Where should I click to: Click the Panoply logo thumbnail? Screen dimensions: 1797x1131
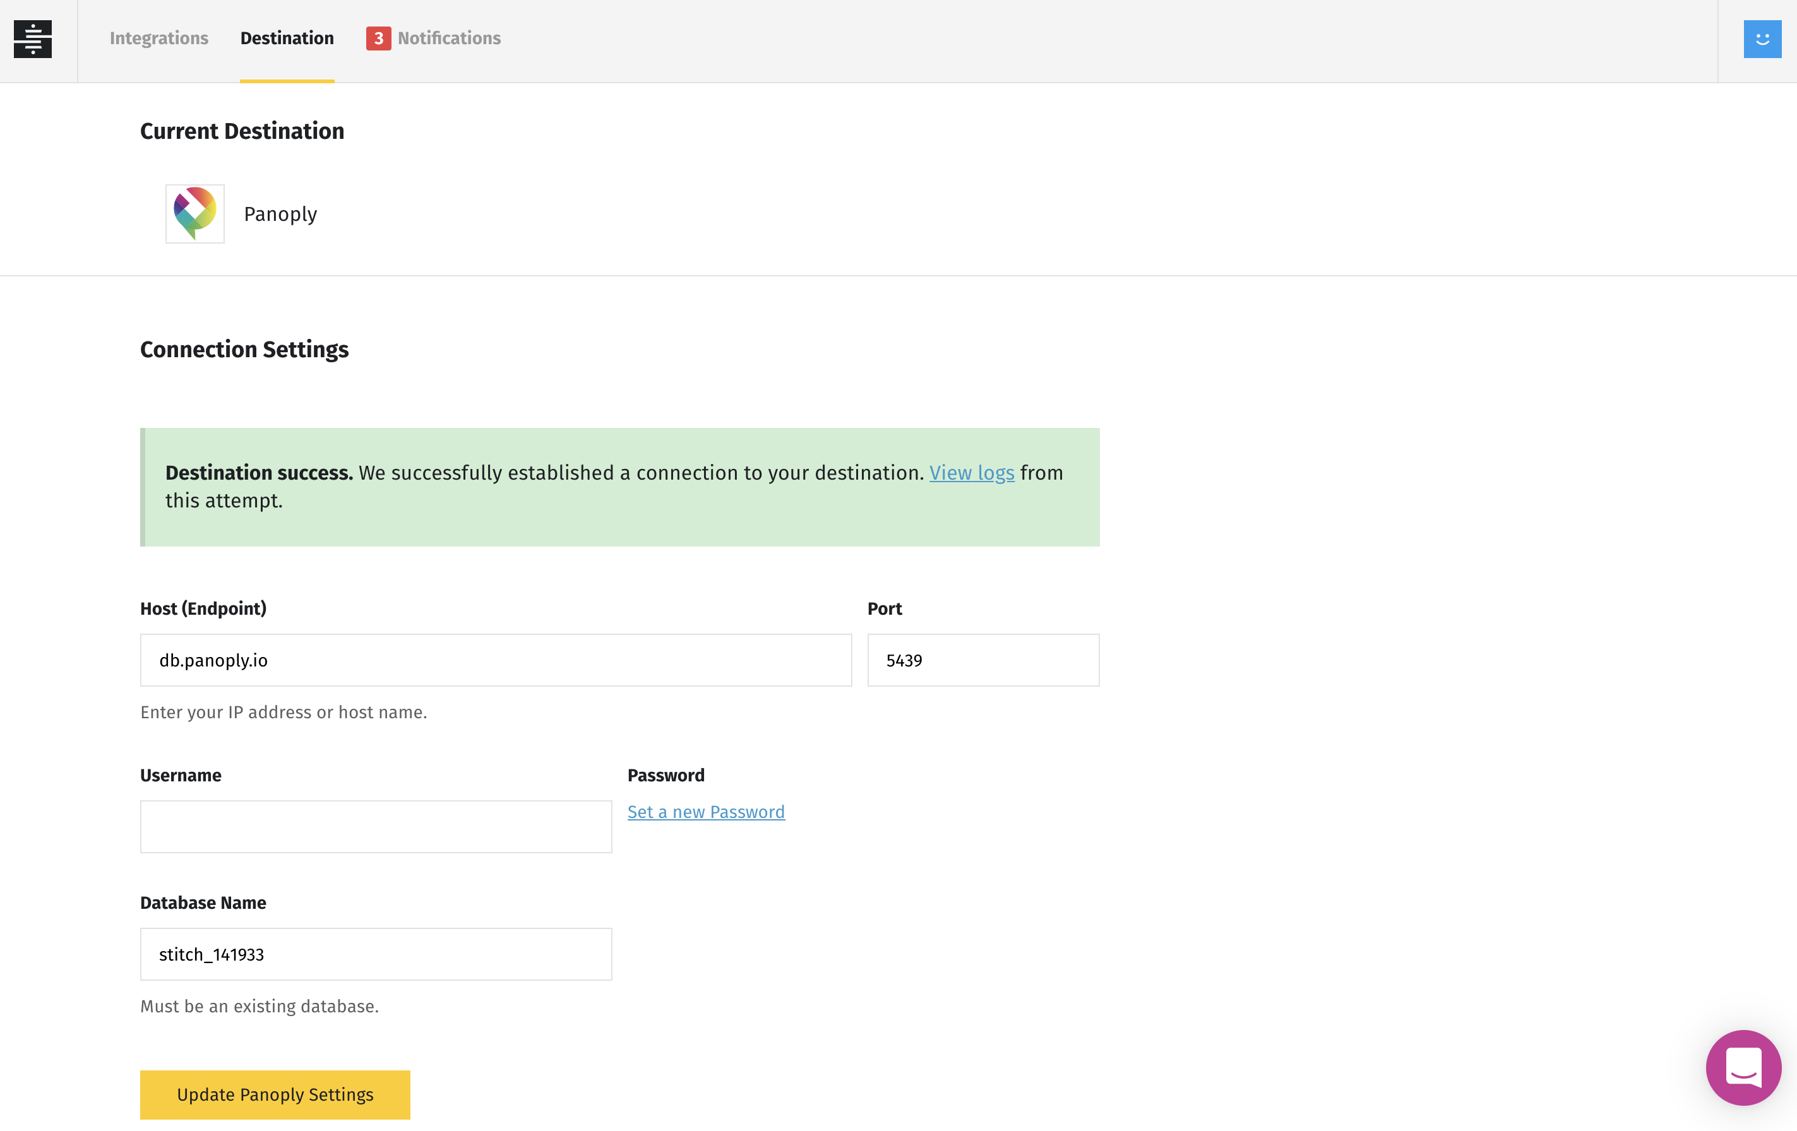(x=194, y=214)
